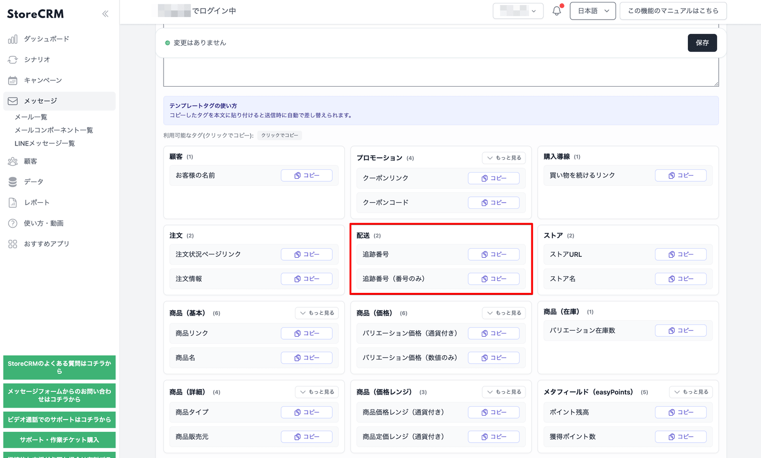The image size is (761, 458).
Task: Open メールコンポーネント一覧 submenu item
Action: coord(54,130)
